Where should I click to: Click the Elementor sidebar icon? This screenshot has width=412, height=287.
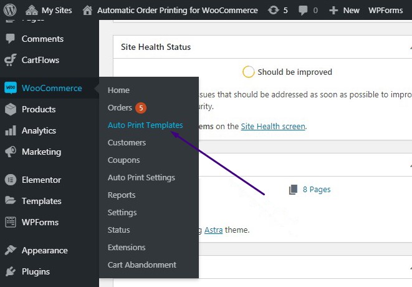[11, 180]
